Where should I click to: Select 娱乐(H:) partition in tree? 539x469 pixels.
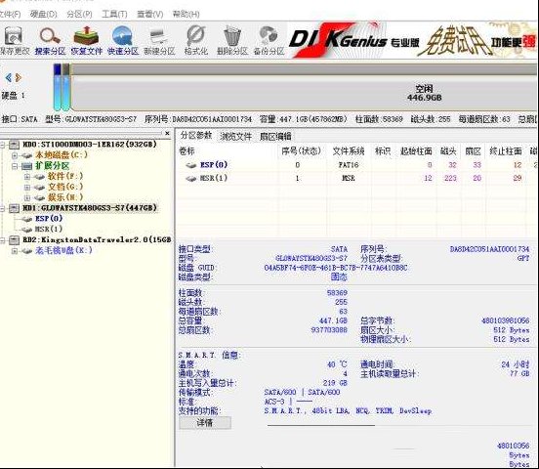pyautogui.click(x=65, y=197)
